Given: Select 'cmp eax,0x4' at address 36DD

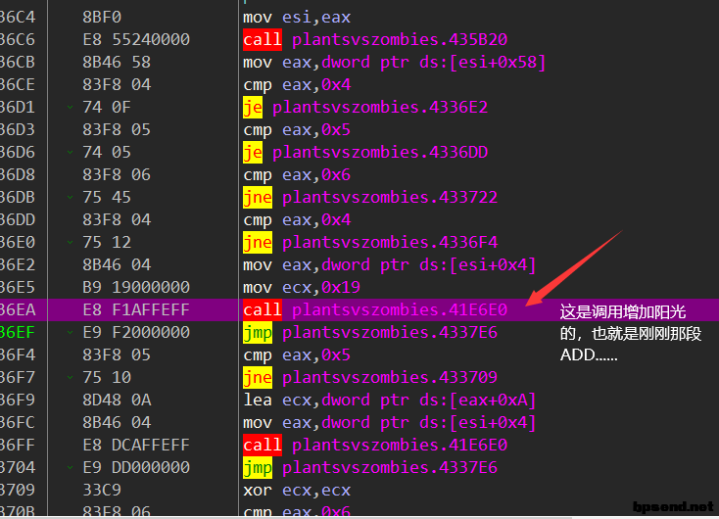Looking at the screenshot, I should point(297,219).
